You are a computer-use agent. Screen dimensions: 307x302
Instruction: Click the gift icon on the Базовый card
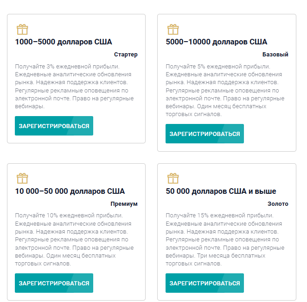(173, 29)
